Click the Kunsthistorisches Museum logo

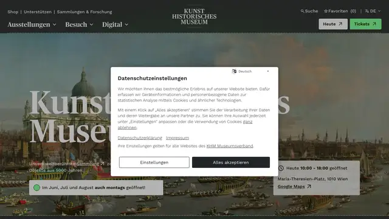click(x=194, y=16)
